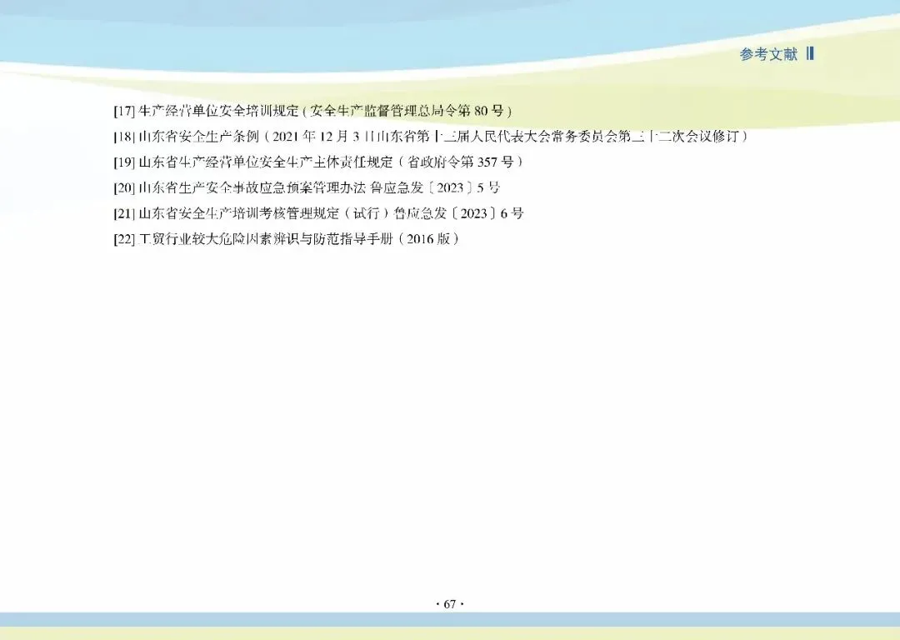
Task: Select reference [21] 山东省安全生产培训考核管理规定
Action: tap(318, 213)
